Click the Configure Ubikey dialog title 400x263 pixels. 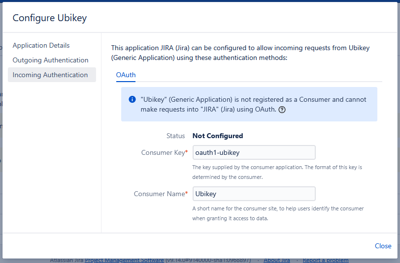click(x=50, y=18)
